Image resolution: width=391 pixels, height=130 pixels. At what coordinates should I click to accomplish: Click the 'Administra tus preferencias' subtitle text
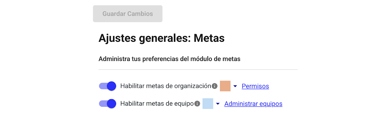(x=169, y=59)
